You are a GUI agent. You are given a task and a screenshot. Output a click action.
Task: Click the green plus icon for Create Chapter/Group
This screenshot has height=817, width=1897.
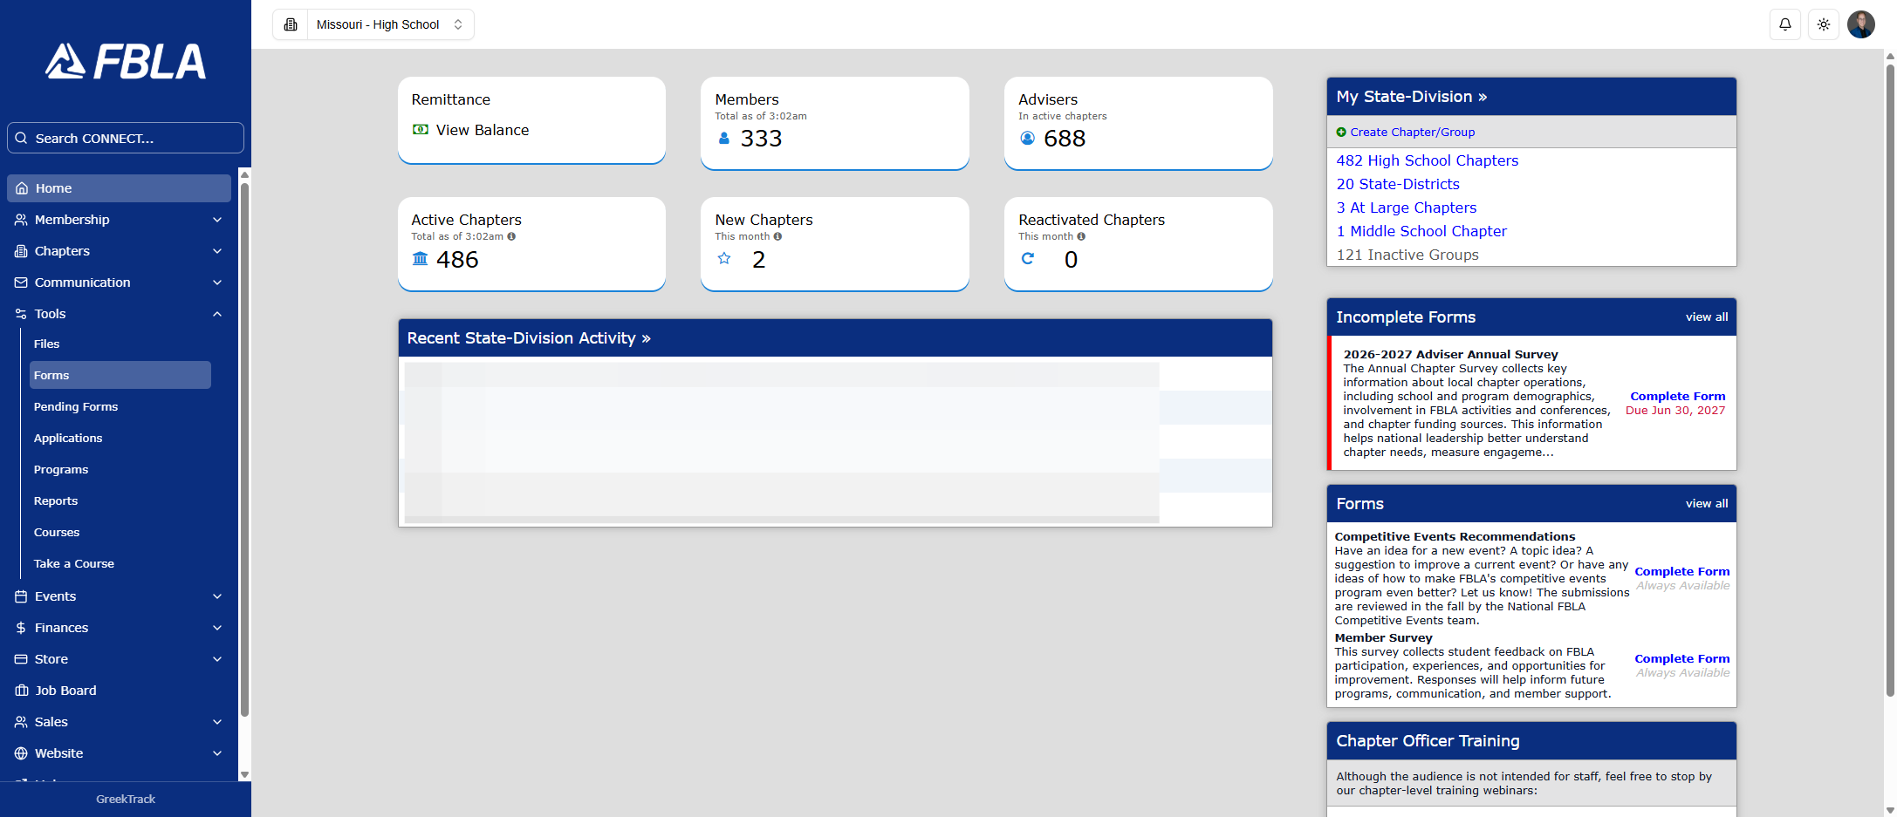pos(1341,133)
